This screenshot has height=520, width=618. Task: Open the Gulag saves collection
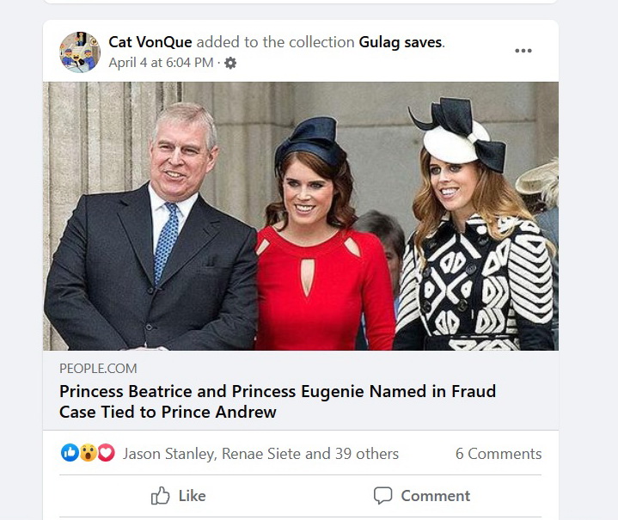(x=401, y=42)
